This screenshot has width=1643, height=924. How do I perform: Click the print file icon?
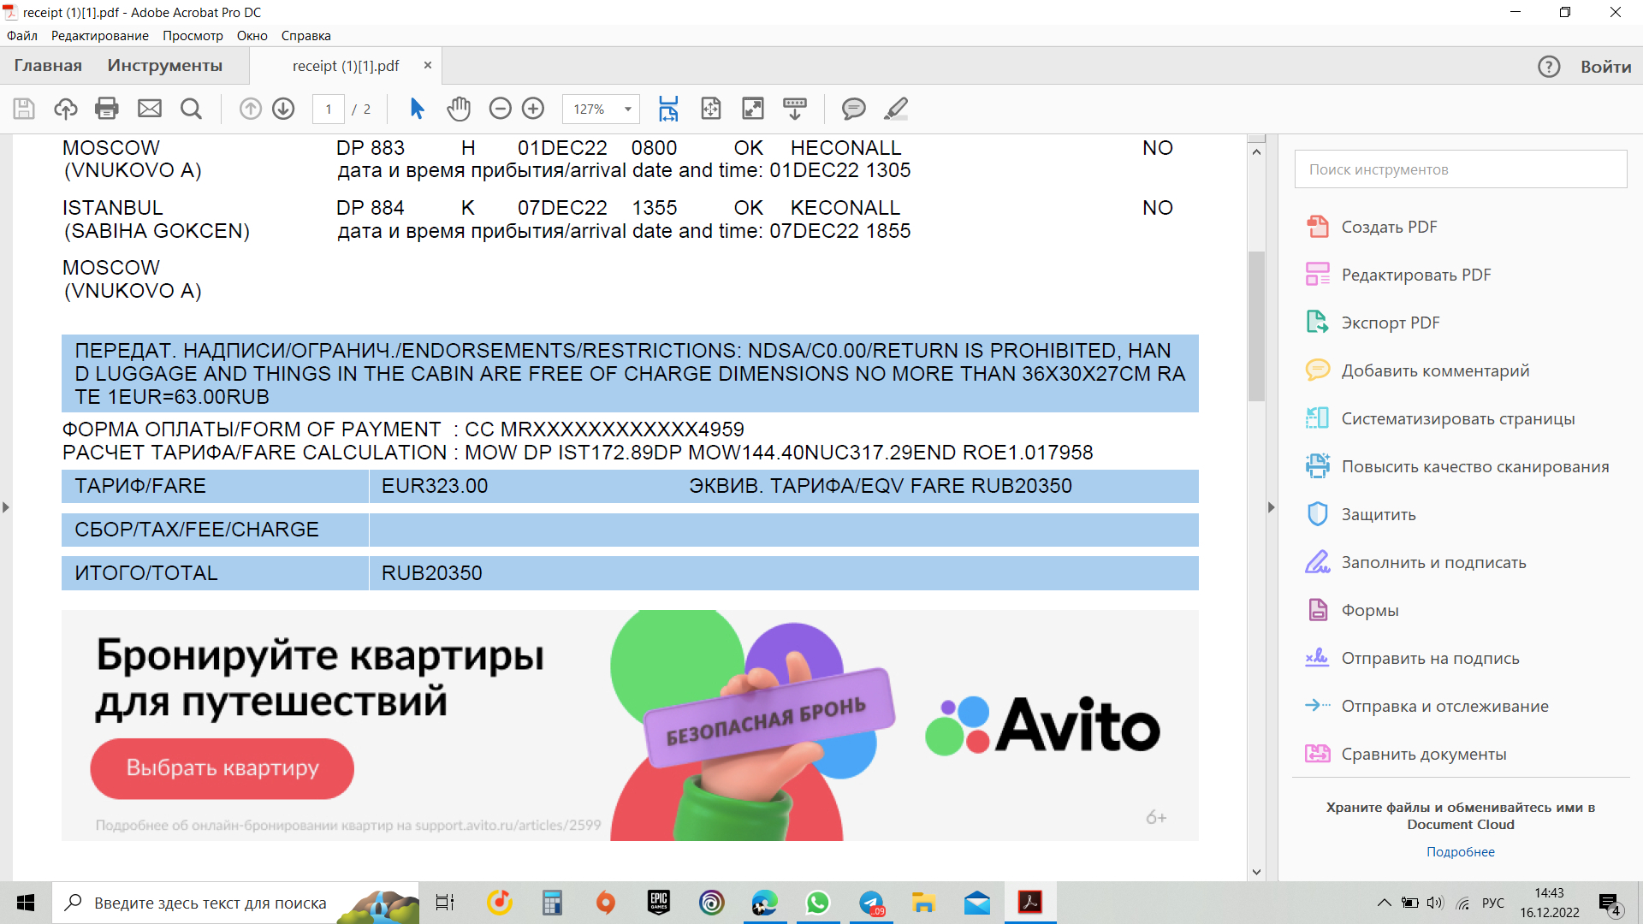pyautogui.click(x=107, y=109)
